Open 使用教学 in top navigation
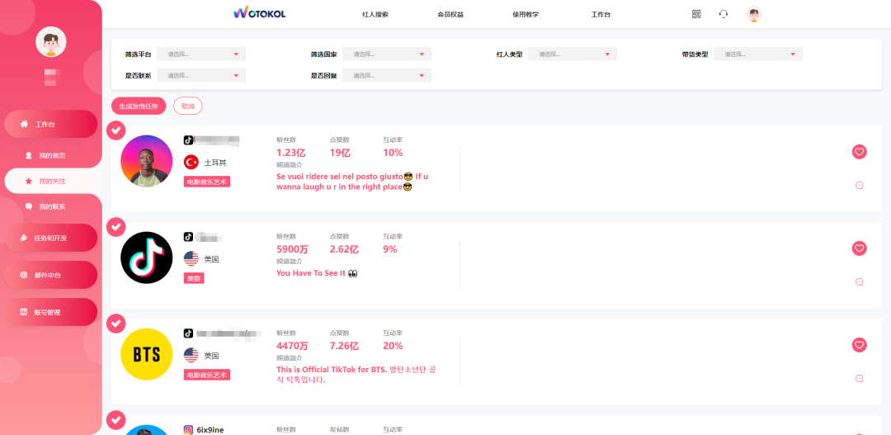The image size is (891, 435). click(x=526, y=14)
